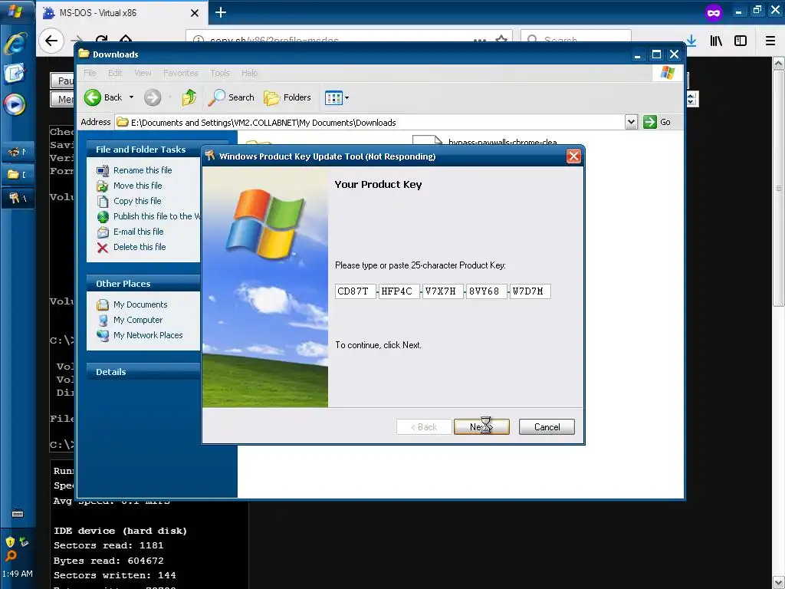Viewport: 785px width, 589px height.
Task: Close the MS-DOS Virtual x86 tab
Action: pyautogui.click(x=195, y=13)
